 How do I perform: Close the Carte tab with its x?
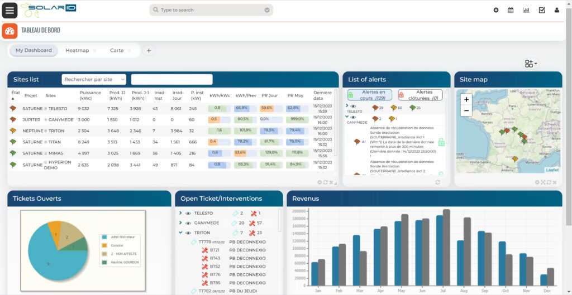coord(129,51)
